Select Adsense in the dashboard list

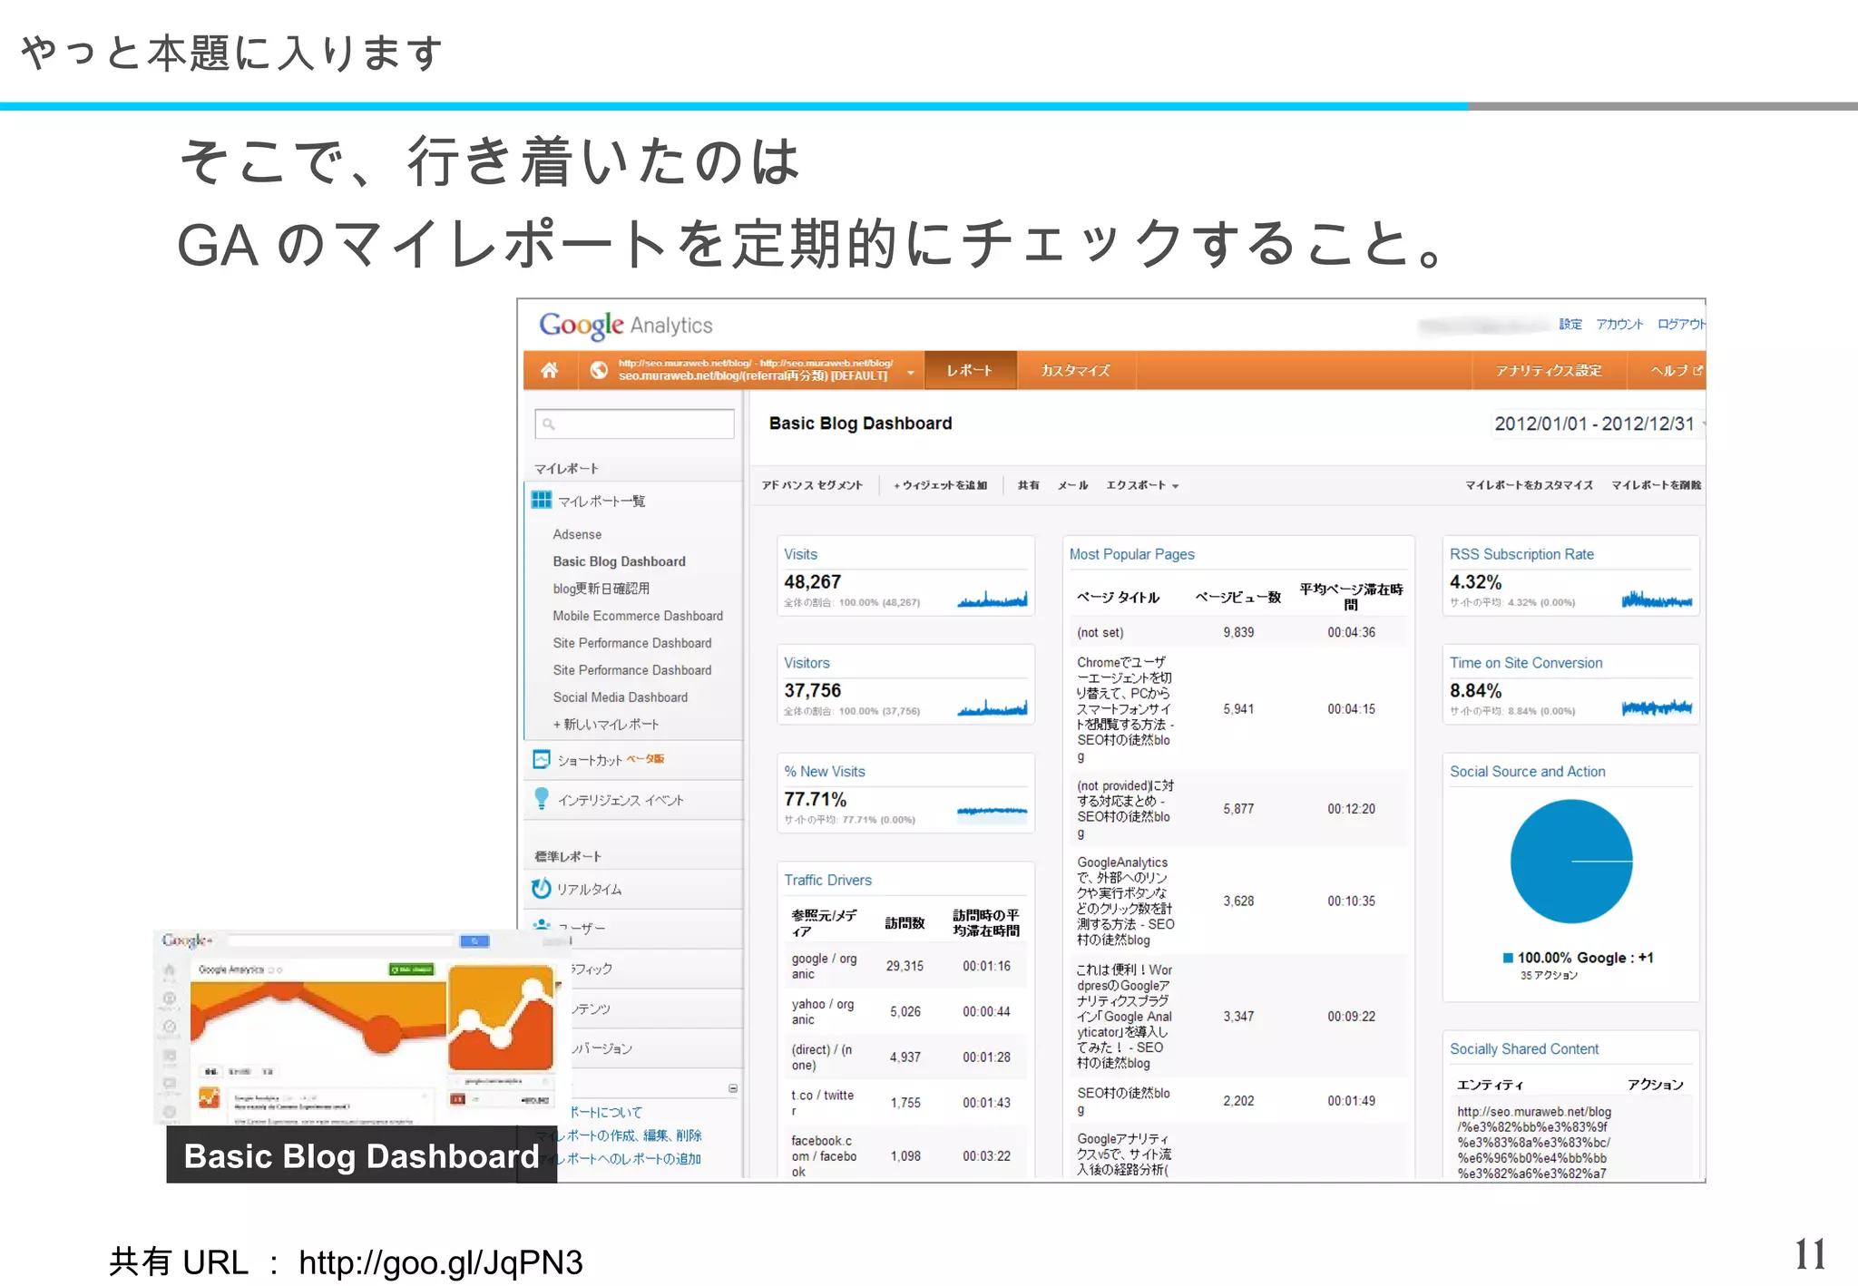point(577,534)
